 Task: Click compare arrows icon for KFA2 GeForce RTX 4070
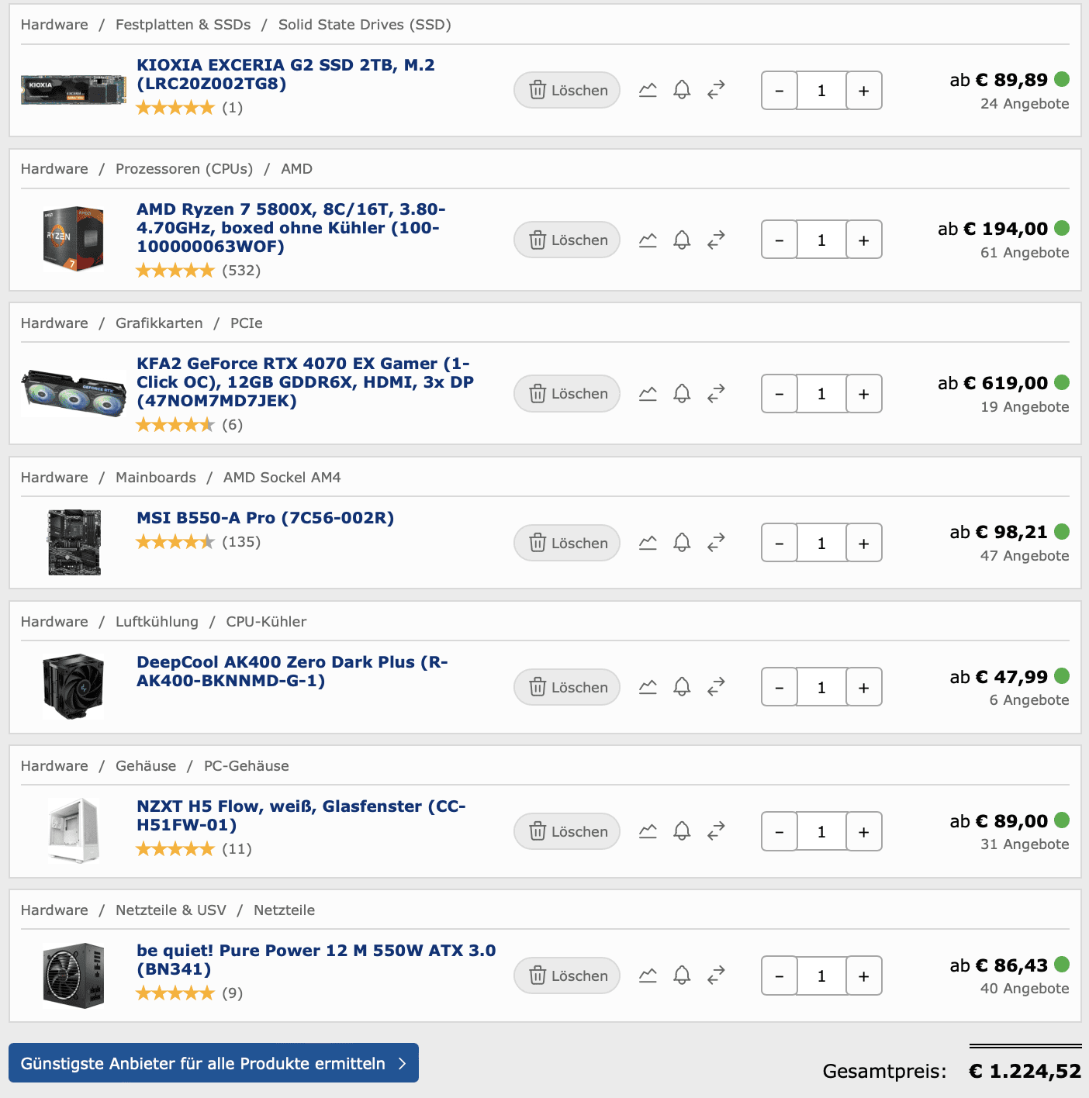click(x=716, y=393)
